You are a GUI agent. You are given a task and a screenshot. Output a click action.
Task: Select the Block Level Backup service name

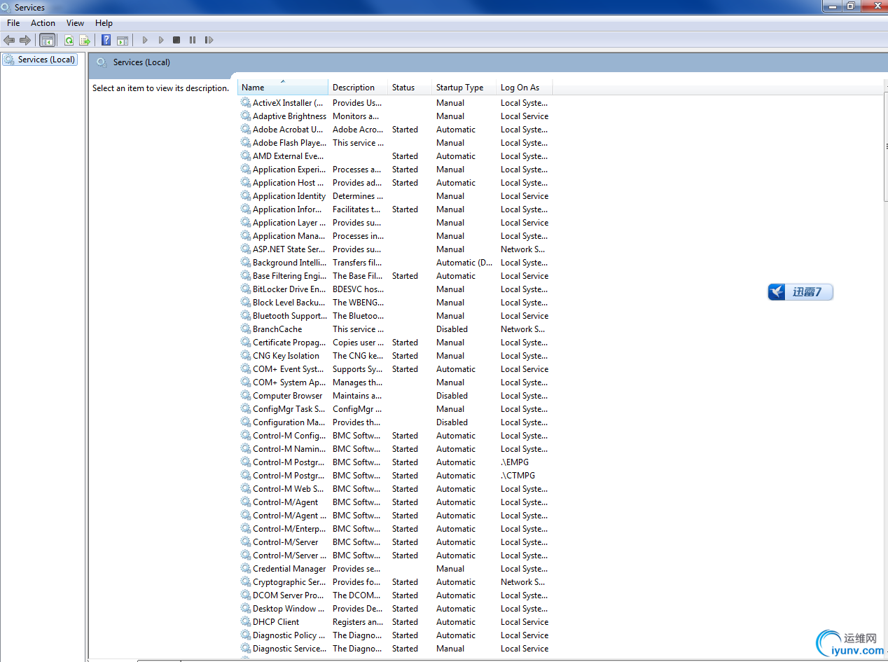pos(289,302)
